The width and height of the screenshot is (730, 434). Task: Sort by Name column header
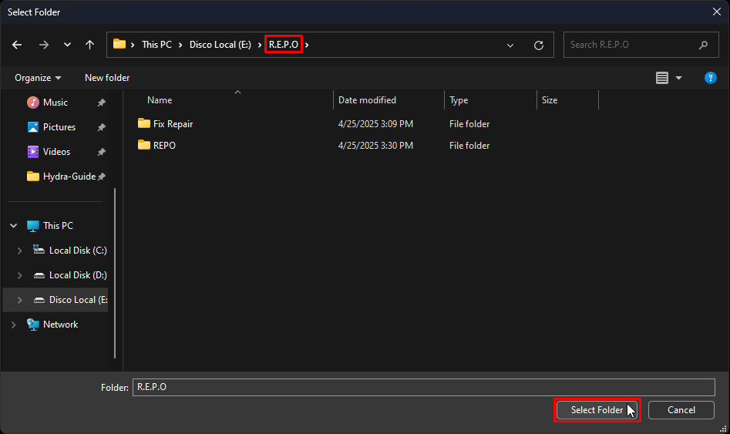(160, 100)
